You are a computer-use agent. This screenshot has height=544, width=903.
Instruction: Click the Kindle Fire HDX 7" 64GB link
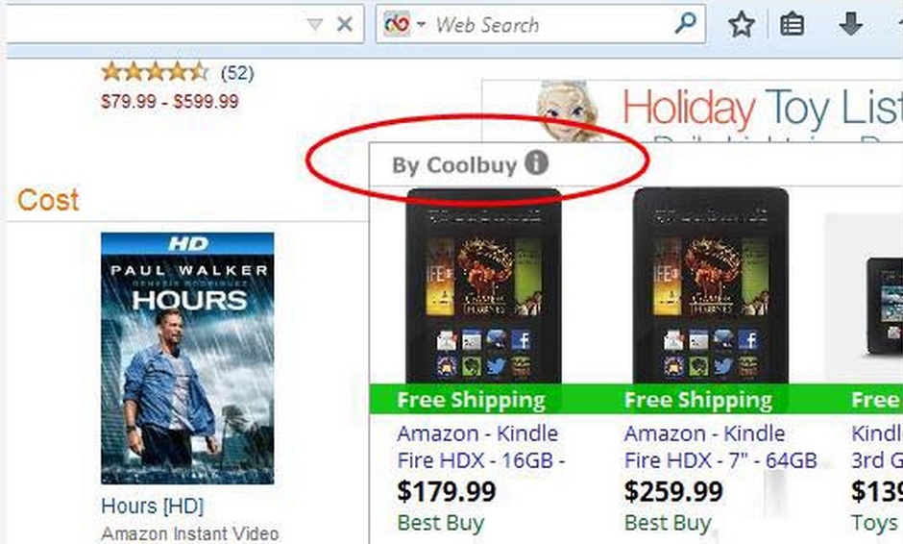click(x=720, y=447)
